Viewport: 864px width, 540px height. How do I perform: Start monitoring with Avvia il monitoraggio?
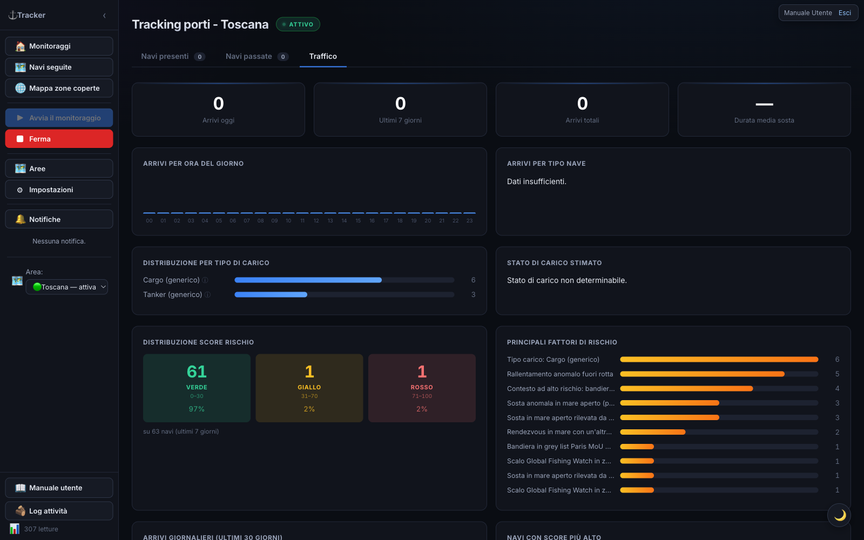[x=59, y=118]
